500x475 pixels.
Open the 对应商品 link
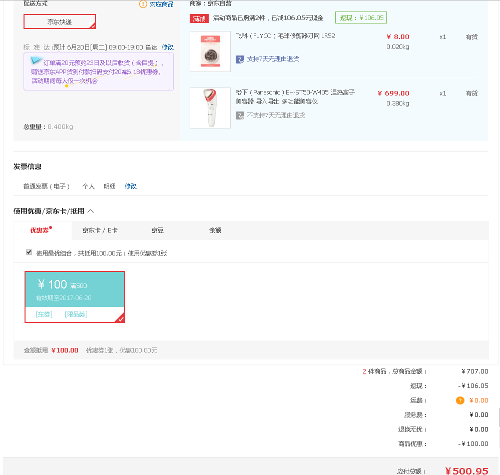point(162,4)
